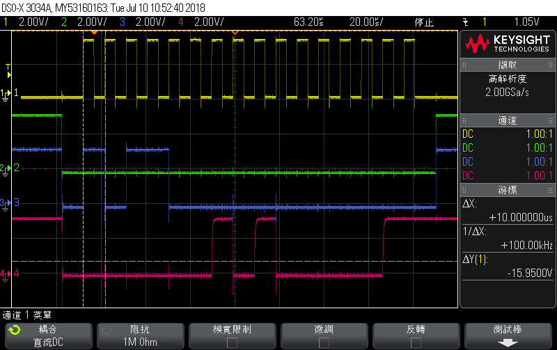Click the falling edge trigger icon
Image resolution: width=557 pixels, height=350 pixels.
466,22
